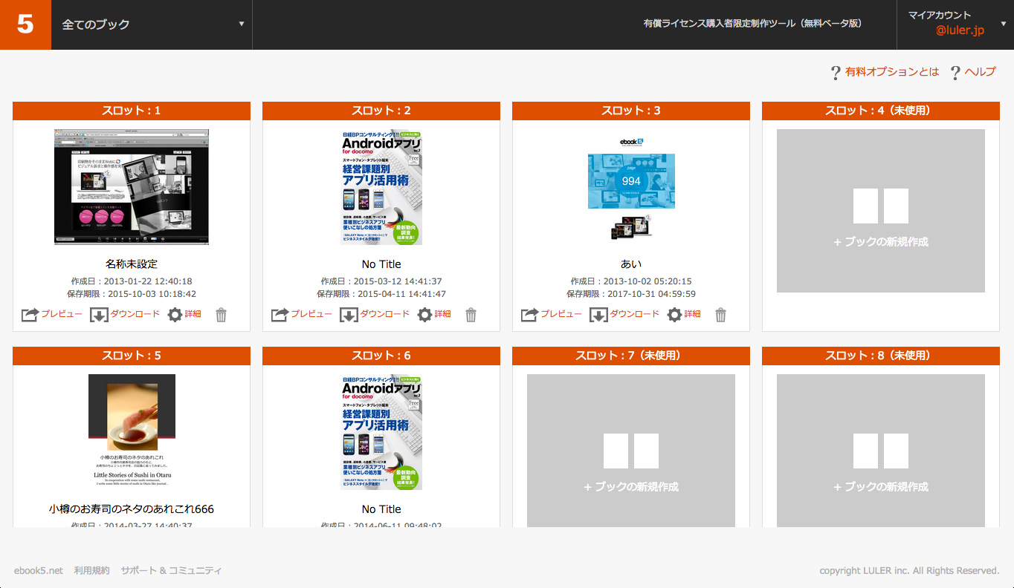Click the 保存期限：2015-04-11 14:41:47 text
Viewport: 1014px width, 588px height.
point(381,294)
